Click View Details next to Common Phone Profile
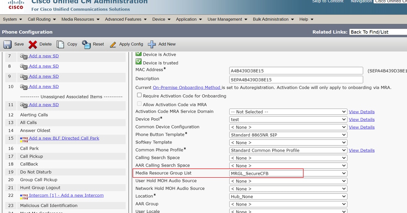The width and height of the screenshot is (407, 213). [x=362, y=150]
